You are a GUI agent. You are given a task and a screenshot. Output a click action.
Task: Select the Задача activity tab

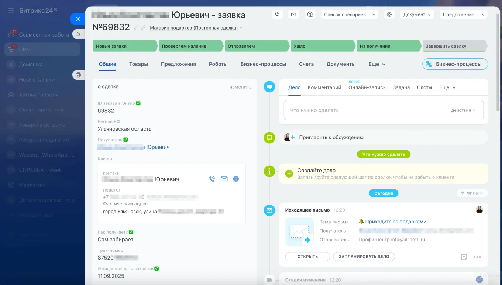(x=401, y=87)
